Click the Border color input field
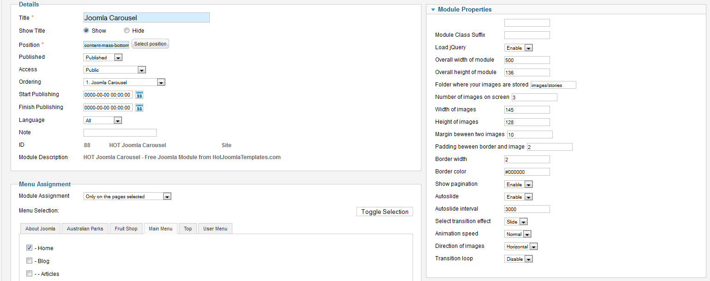Image resolution: width=710 pixels, height=281 pixels. point(527,172)
